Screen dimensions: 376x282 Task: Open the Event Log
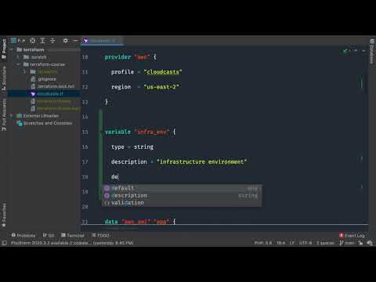click(352, 235)
